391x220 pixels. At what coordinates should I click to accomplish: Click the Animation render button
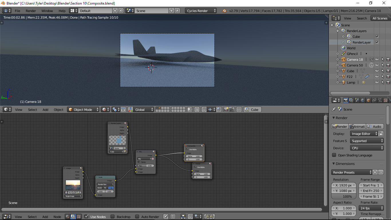point(357,126)
